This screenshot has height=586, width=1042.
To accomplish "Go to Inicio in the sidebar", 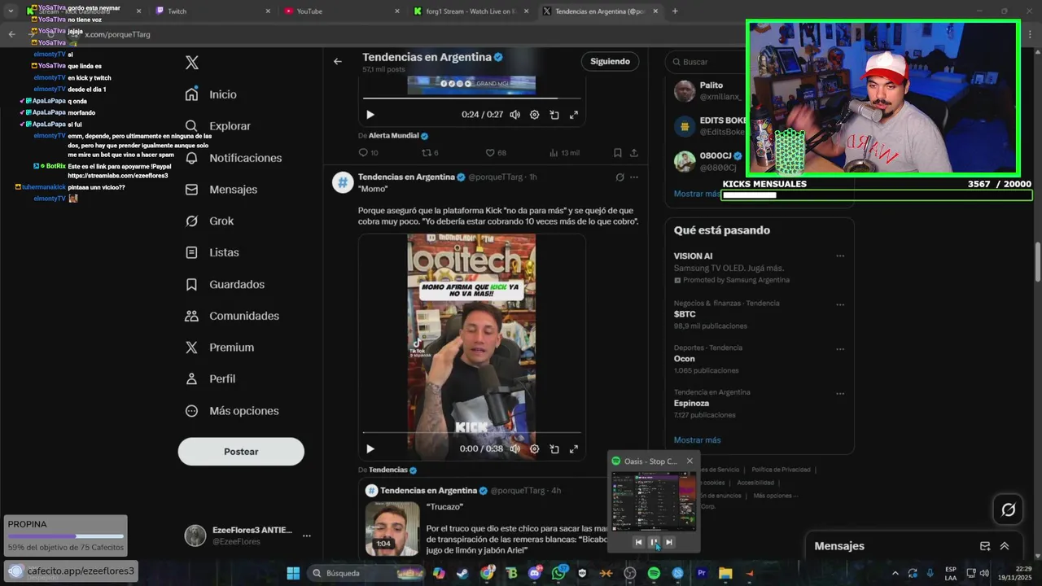I will [x=212, y=94].
